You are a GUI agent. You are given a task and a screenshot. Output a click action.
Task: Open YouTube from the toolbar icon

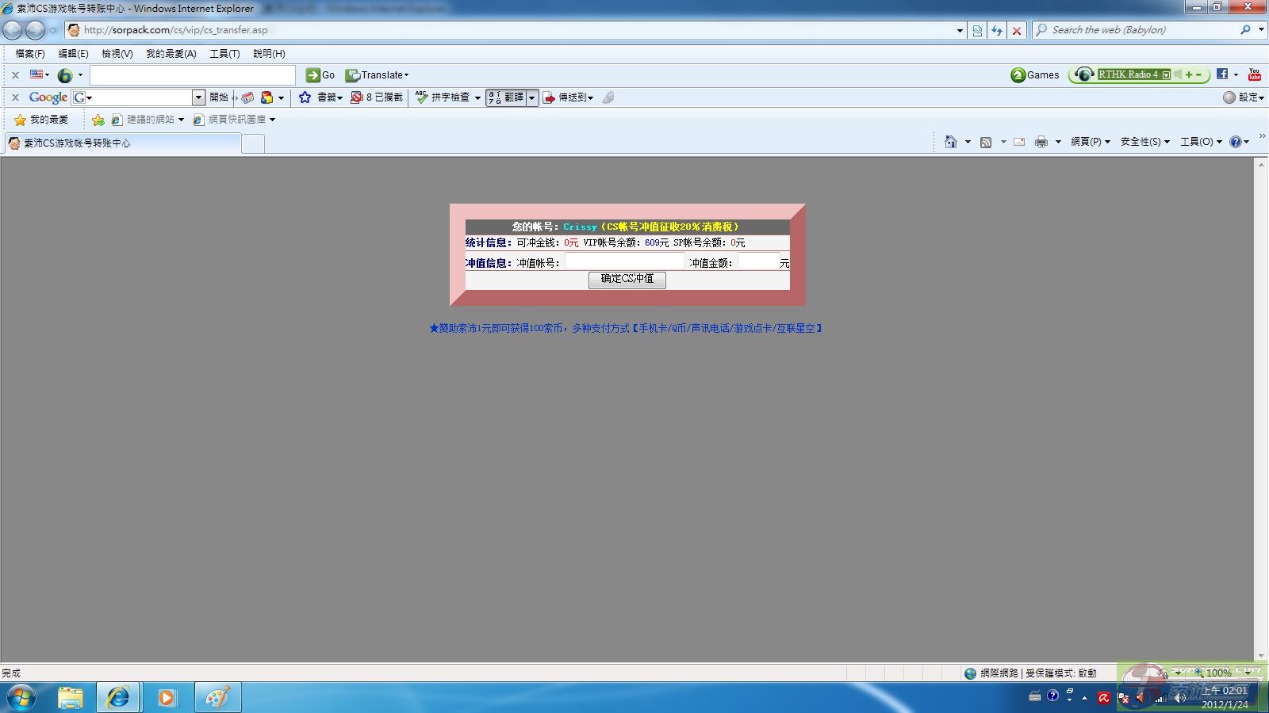(1254, 74)
